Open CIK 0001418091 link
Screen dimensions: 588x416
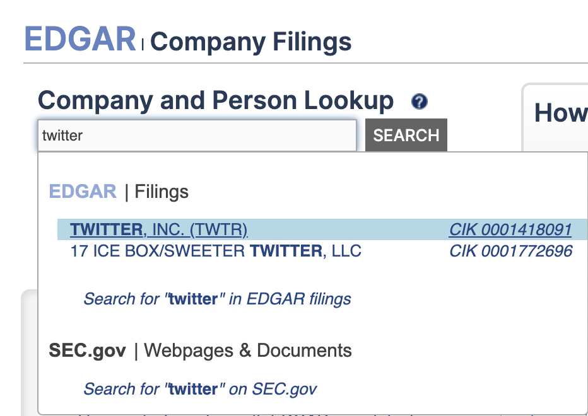pyautogui.click(x=510, y=229)
